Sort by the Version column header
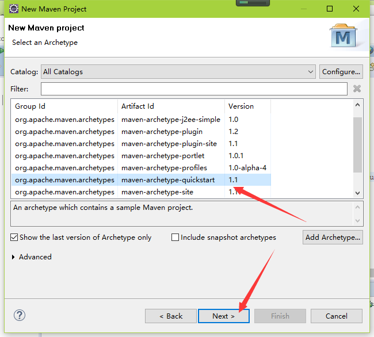This screenshot has width=374, height=337. (247, 106)
